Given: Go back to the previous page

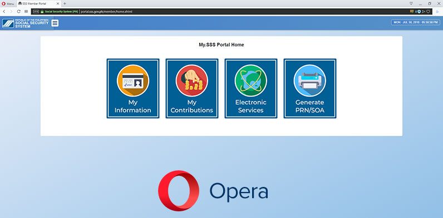Looking at the screenshot, I should 4,12.
